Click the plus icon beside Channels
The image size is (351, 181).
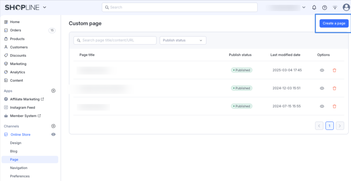pyautogui.click(x=53, y=126)
